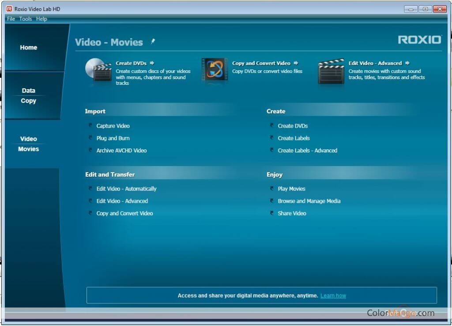Click the Edit and Transfer section header

click(110, 174)
